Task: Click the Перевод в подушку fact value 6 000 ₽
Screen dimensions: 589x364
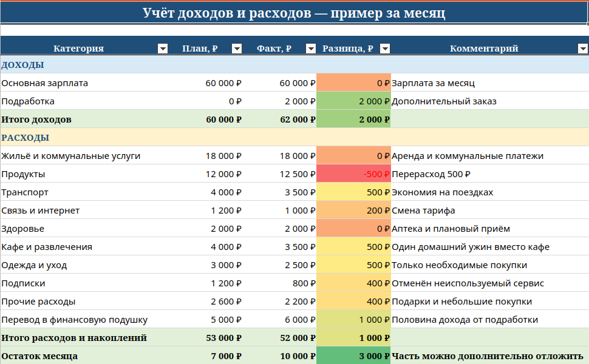Action: pyautogui.click(x=279, y=320)
